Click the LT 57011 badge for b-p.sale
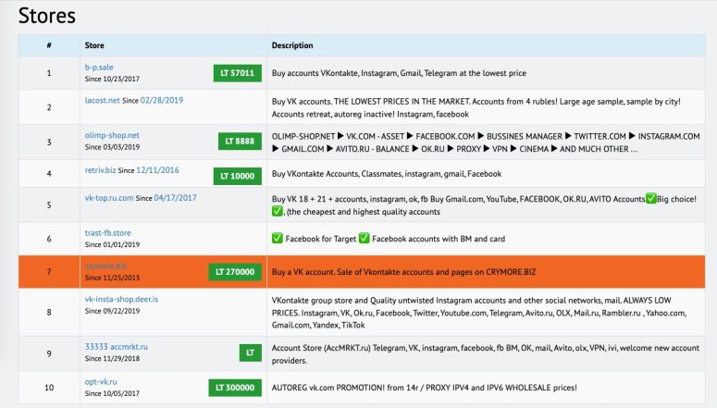 click(238, 73)
